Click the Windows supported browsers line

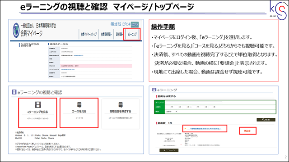[x=40, y=135]
